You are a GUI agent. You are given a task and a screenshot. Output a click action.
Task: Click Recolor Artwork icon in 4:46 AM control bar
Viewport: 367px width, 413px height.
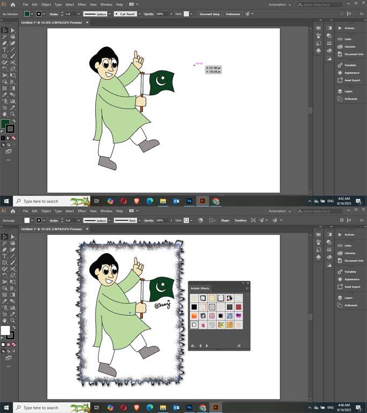pos(200,220)
